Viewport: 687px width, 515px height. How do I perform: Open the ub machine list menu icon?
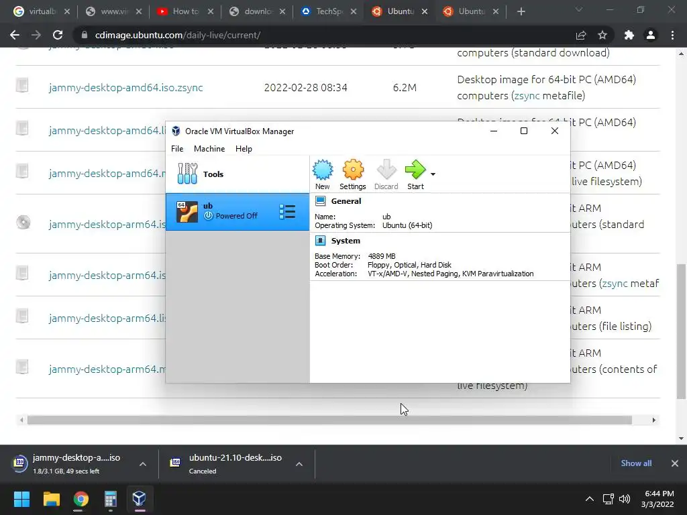pyautogui.click(x=287, y=211)
